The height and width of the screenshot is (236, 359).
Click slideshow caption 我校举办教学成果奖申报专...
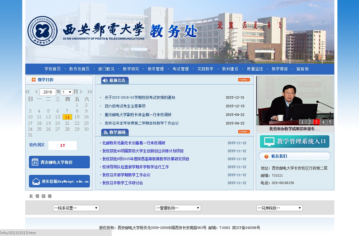click(x=294, y=129)
